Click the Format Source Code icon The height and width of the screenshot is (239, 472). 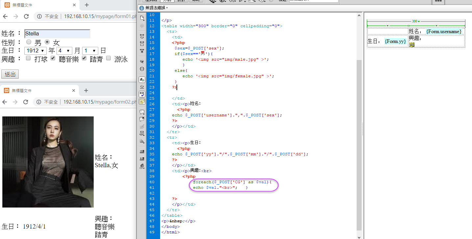click(142, 166)
